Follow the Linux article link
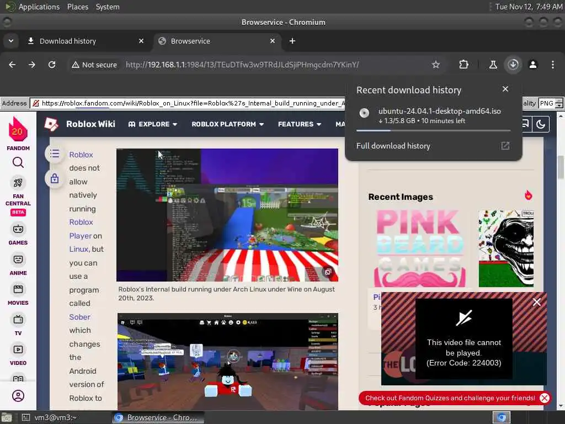The height and width of the screenshot is (424, 565). [78, 249]
